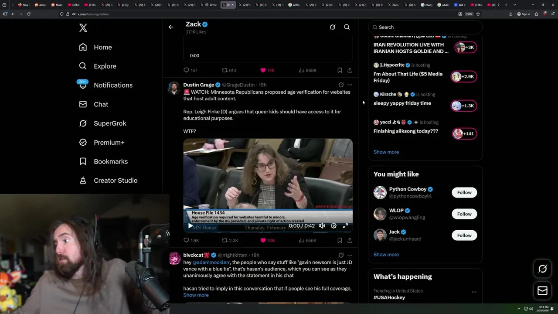
Task: Repost the post with 2.3K reposts
Action: coord(230,240)
